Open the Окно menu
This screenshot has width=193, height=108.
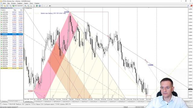[x=31, y=3]
